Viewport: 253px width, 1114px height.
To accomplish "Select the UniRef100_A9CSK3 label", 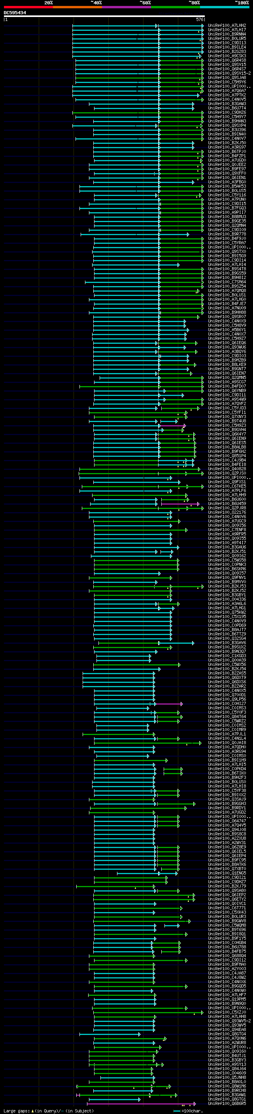I will (227, 56).
